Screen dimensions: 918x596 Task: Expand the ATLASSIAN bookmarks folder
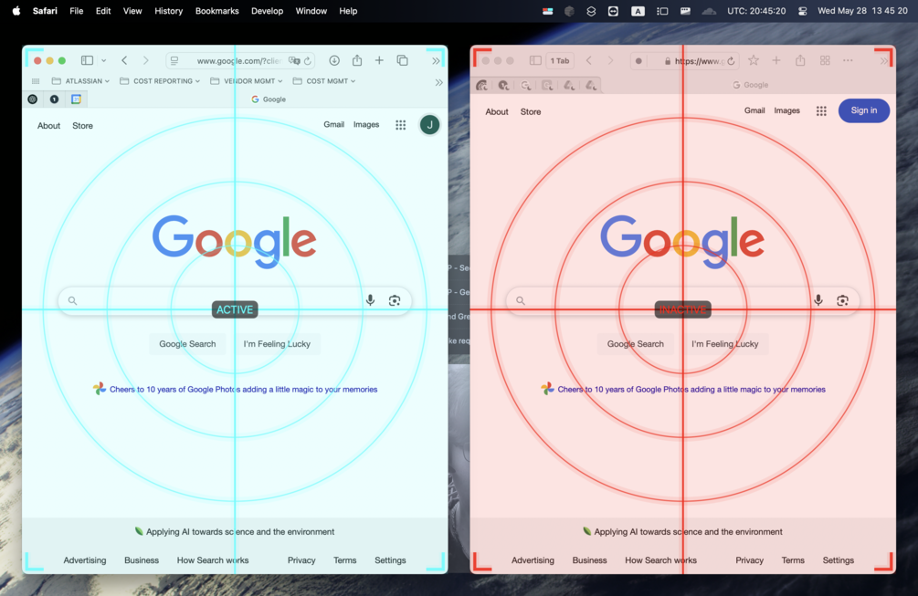point(80,81)
